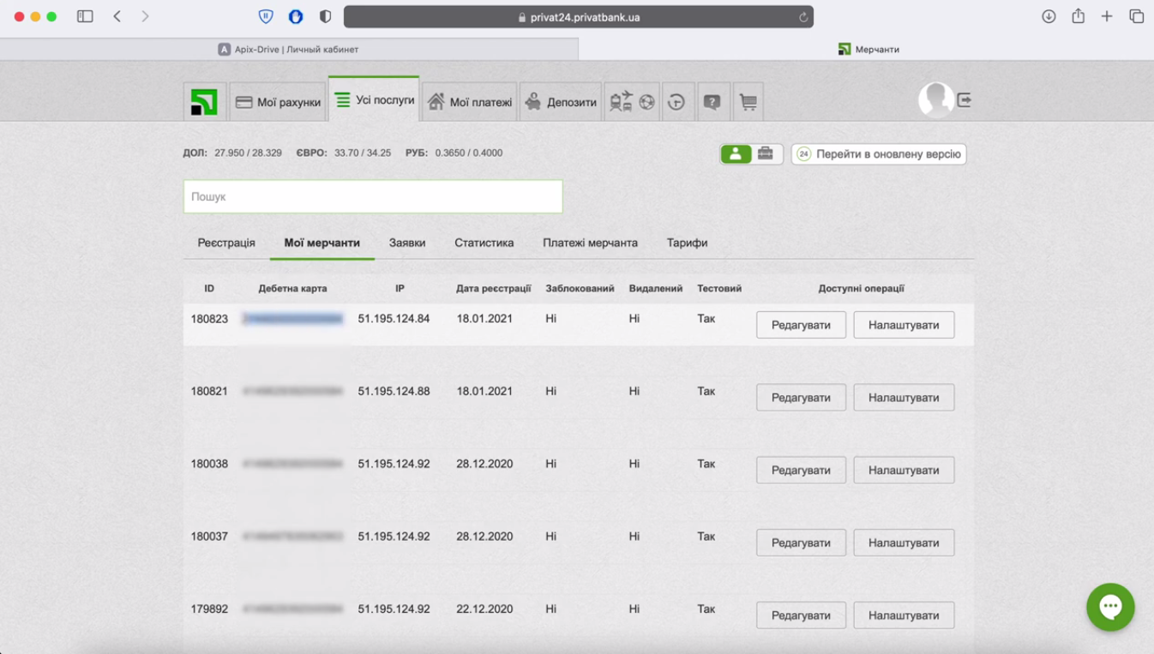Screen dimensions: 1154x654
Task: Click Перейти в оновлену версію button
Action: click(x=879, y=154)
